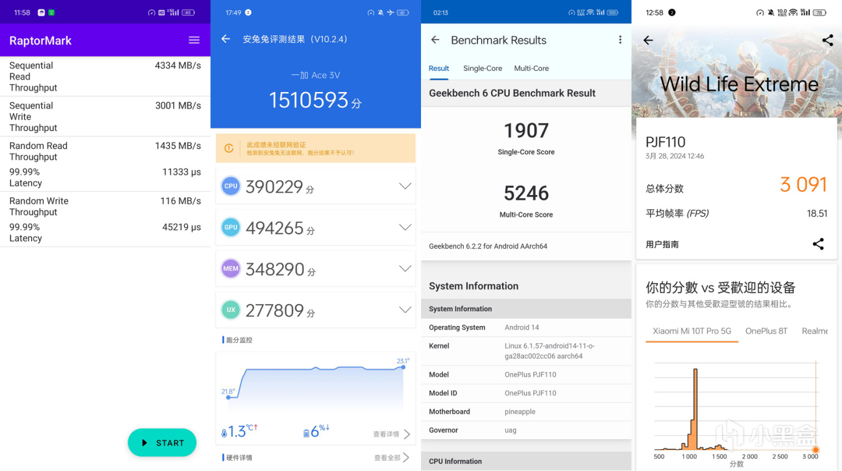Viewport: 842px width, 471px height.
Task: Expand the UX score row chevron
Action: point(405,310)
